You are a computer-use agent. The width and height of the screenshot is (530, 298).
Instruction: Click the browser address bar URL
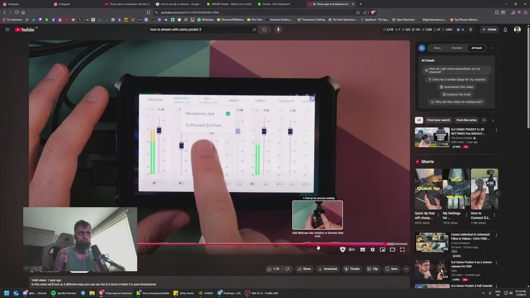tap(190, 12)
